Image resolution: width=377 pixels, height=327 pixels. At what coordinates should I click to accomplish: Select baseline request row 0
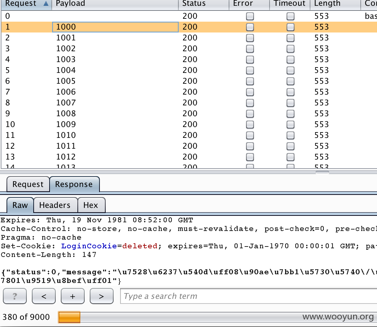[x=189, y=16]
